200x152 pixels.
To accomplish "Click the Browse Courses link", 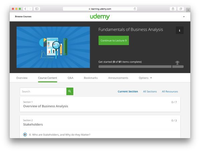I will 23,16.
